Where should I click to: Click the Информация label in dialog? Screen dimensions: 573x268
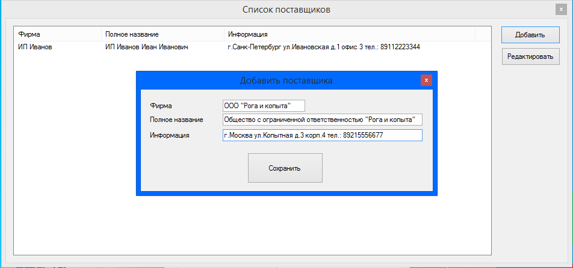[170, 135]
